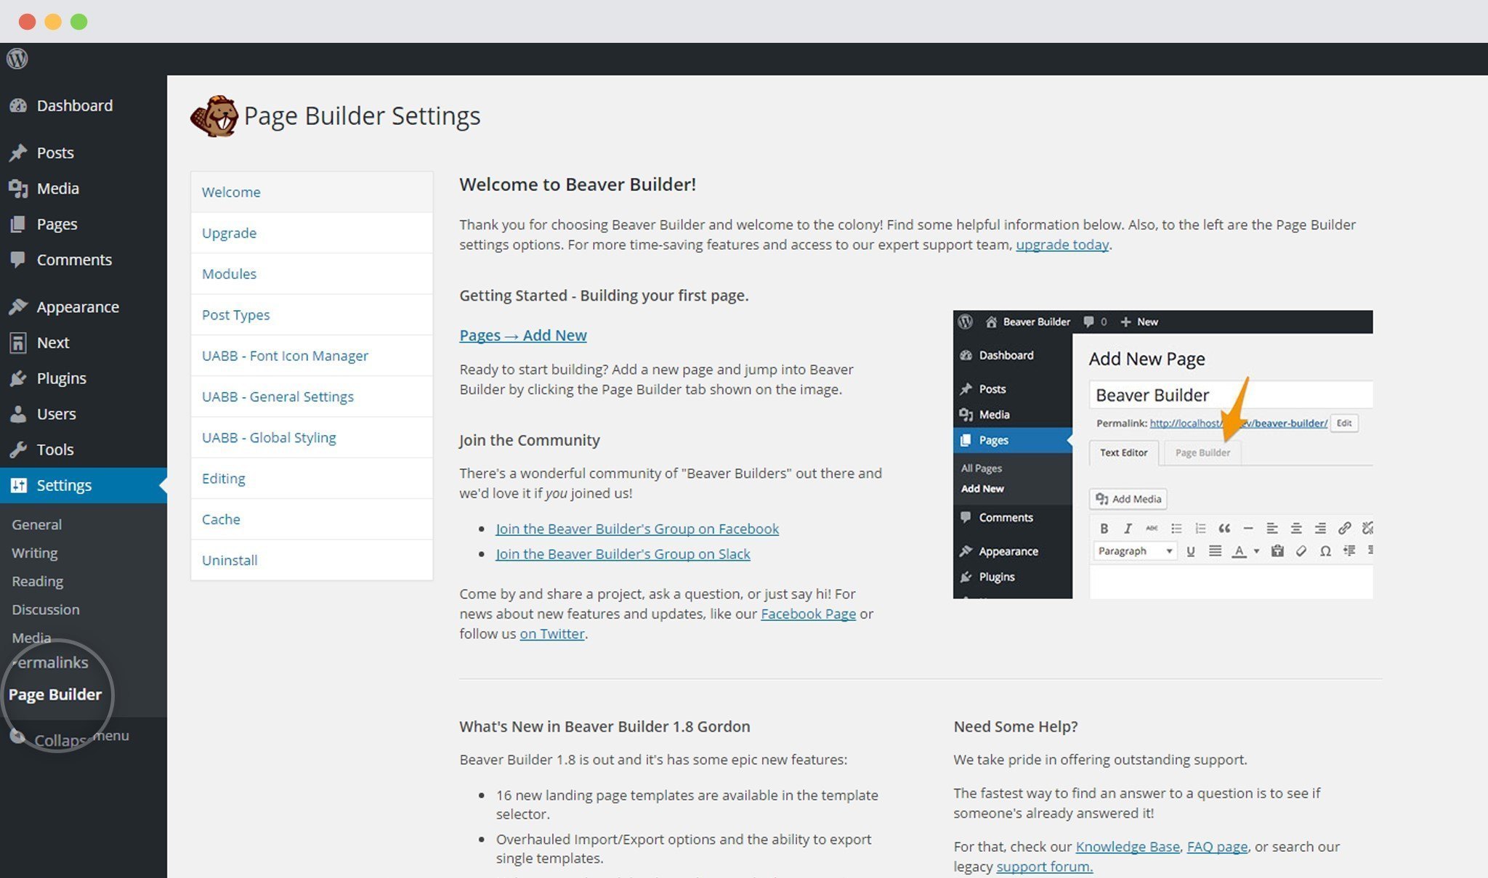This screenshot has height=878, width=1488.
Task: Click the Media library icon in sidebar
Action: point(18,189)
